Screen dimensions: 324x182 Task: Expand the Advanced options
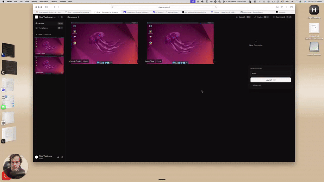click(256, 85)
